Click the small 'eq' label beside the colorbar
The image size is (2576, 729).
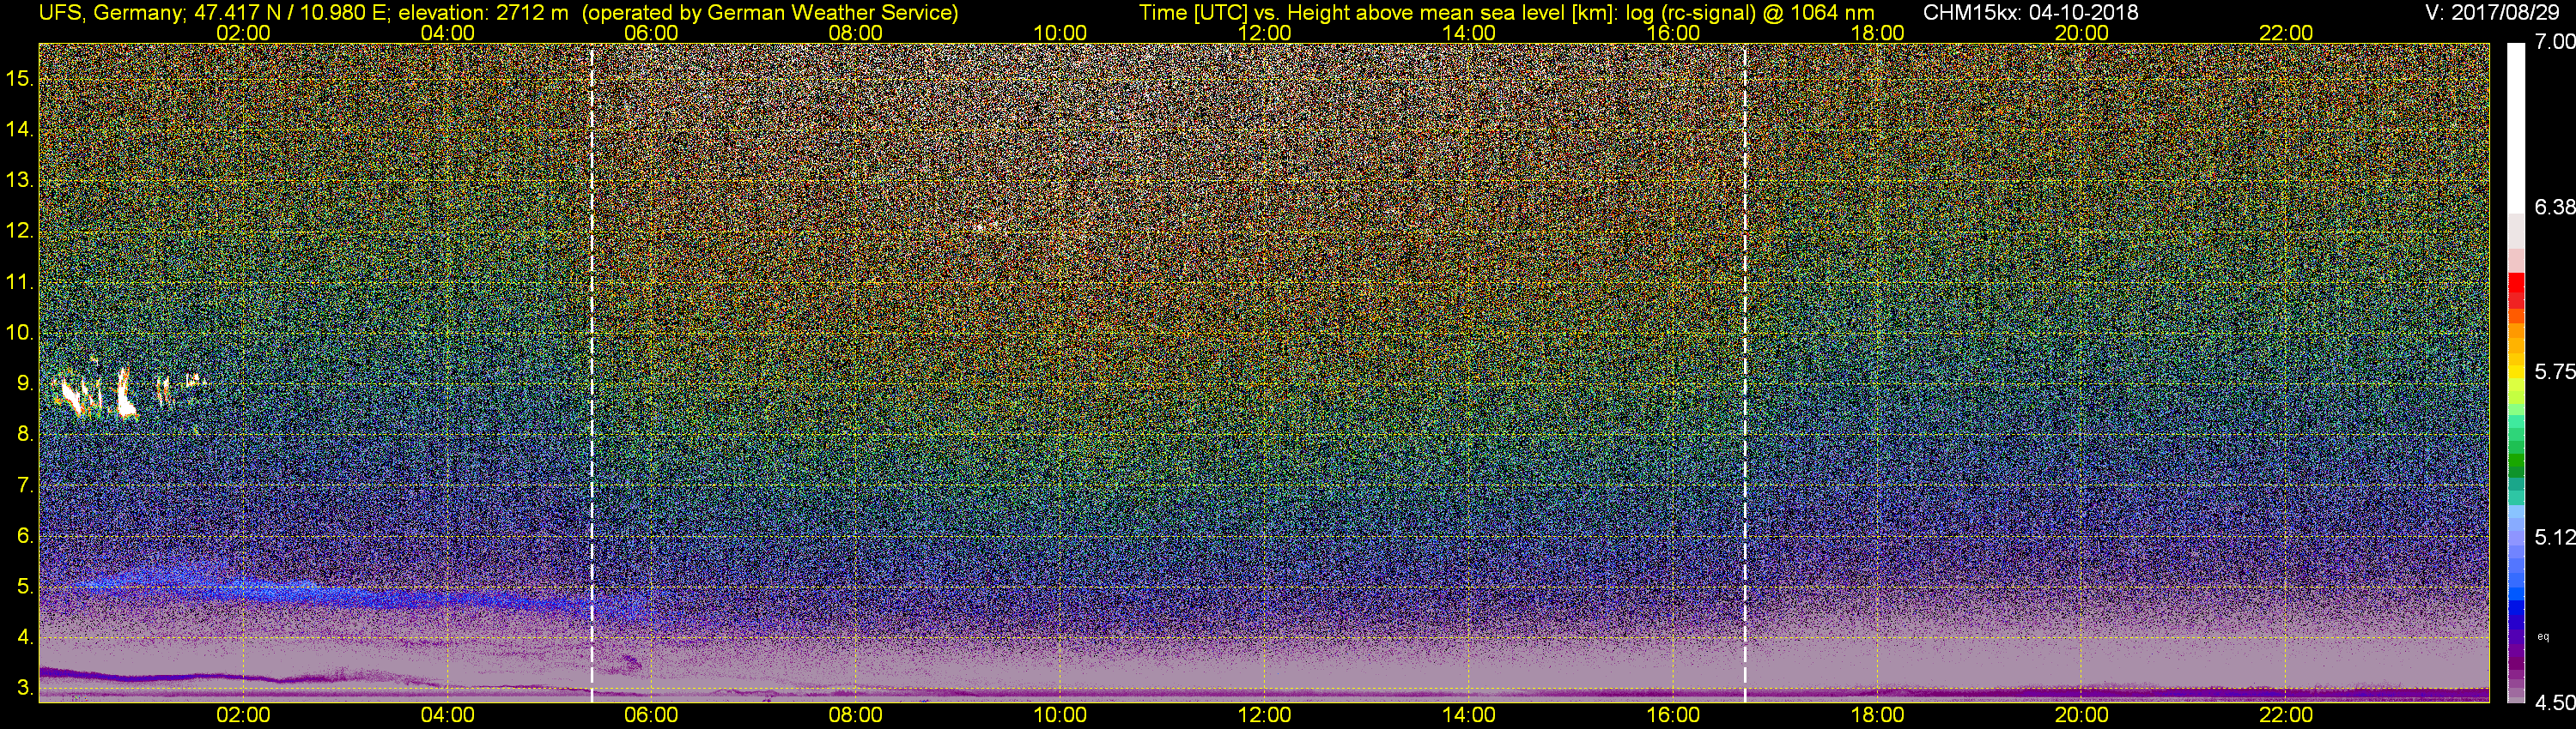(2544, 636)
